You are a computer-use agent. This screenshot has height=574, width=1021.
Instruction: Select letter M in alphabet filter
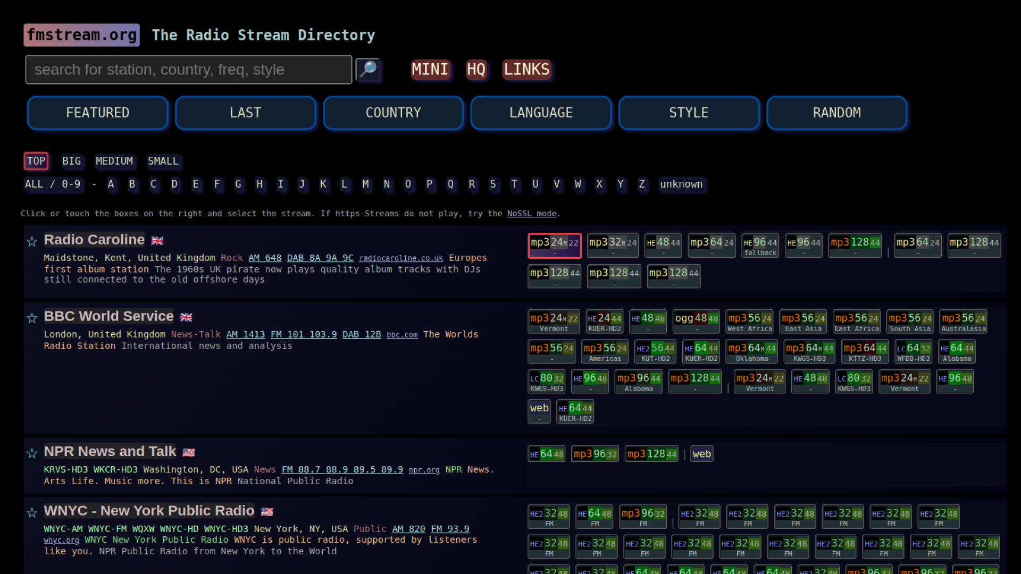point(365,184)
